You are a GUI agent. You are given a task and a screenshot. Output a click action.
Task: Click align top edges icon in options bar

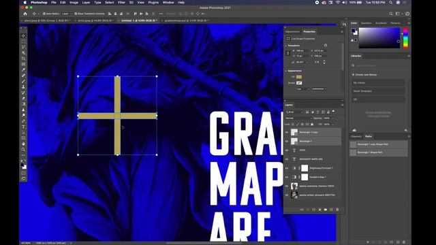[x=136, y=14]
